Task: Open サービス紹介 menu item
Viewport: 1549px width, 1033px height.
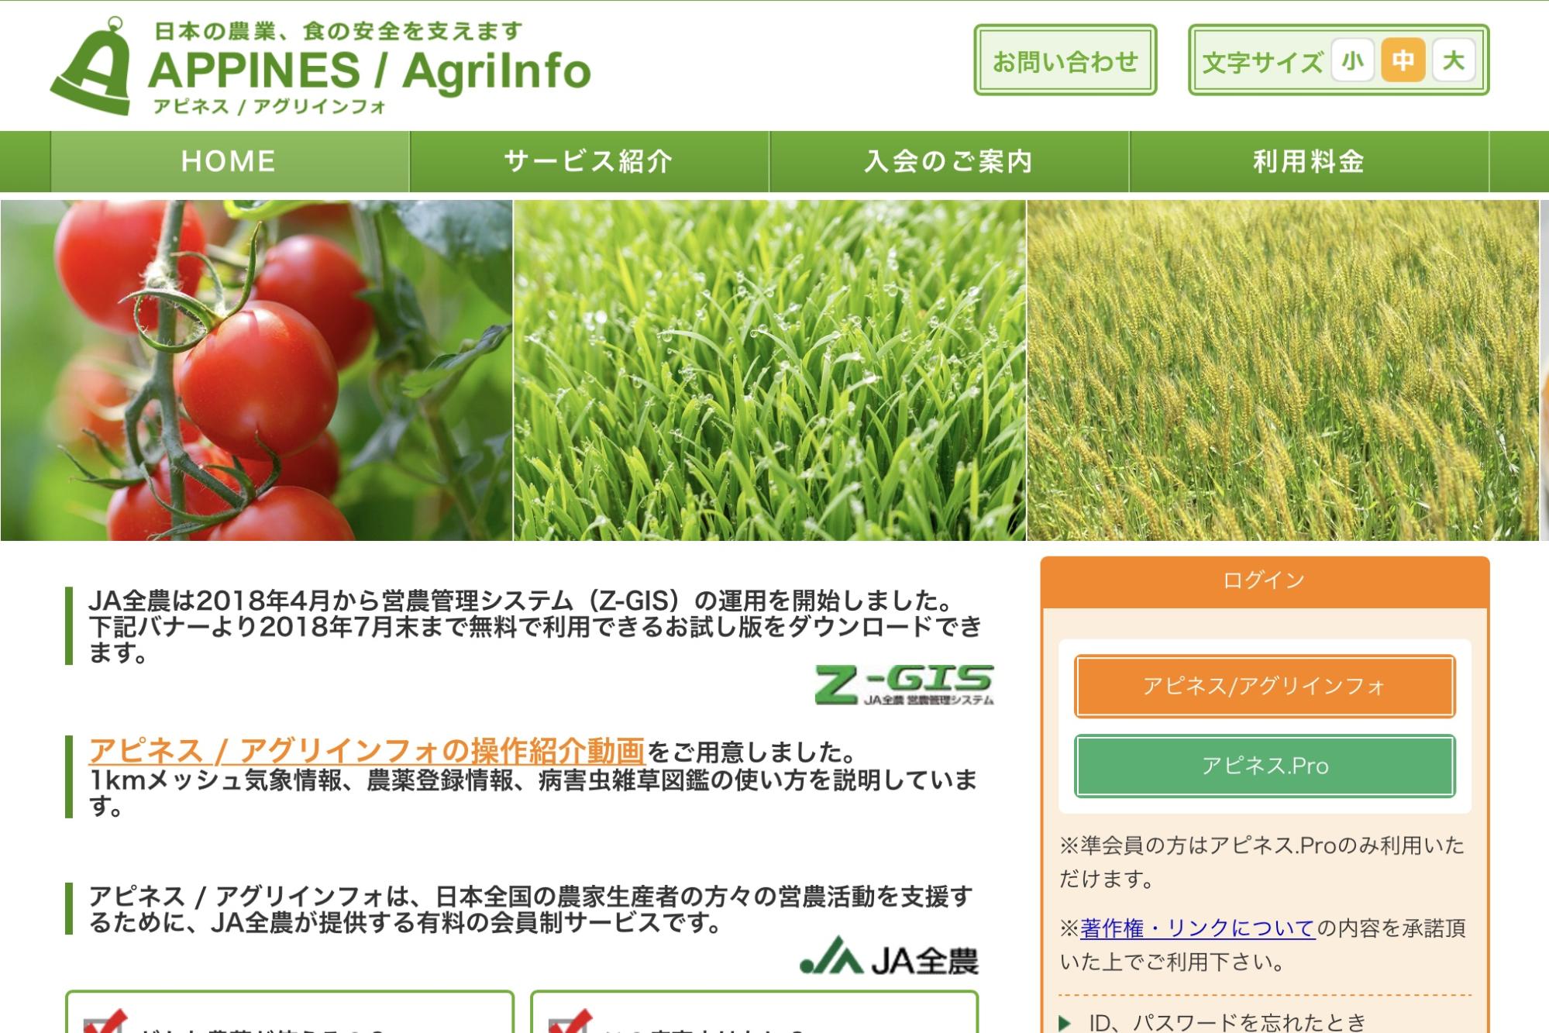Action: pyautogui.click(x=589, y=161)
